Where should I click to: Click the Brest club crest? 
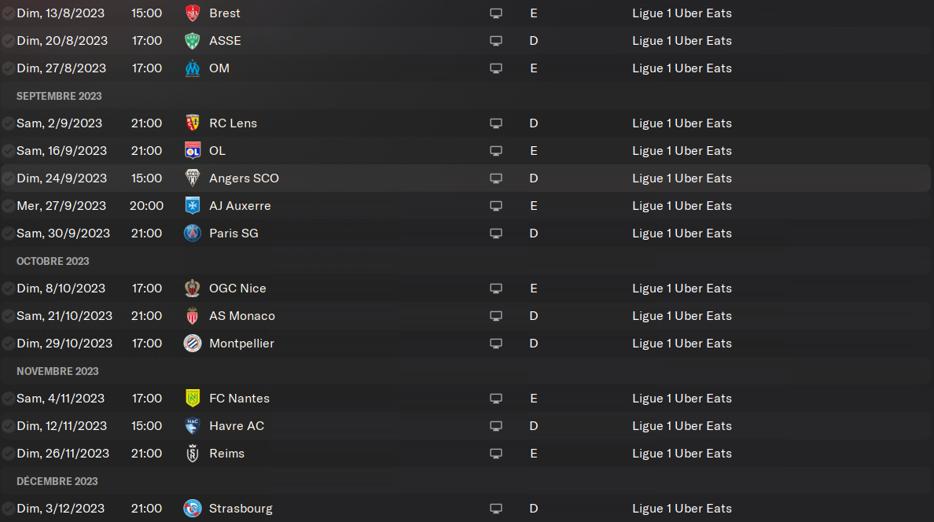coord(192,13)
